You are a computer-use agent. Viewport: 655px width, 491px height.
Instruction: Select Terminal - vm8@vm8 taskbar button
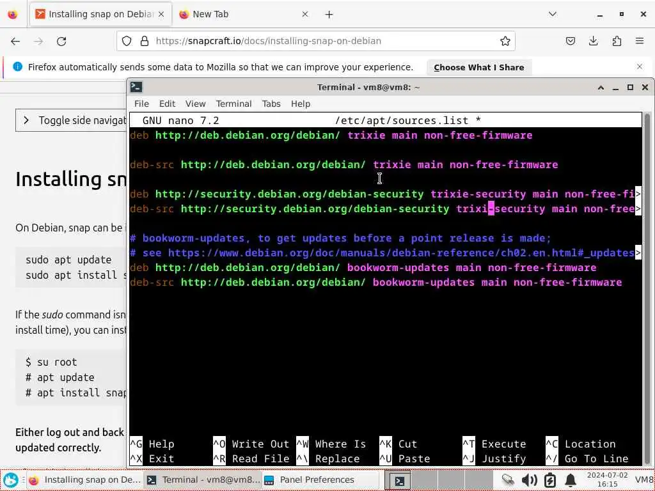click(x=203, y=479)
